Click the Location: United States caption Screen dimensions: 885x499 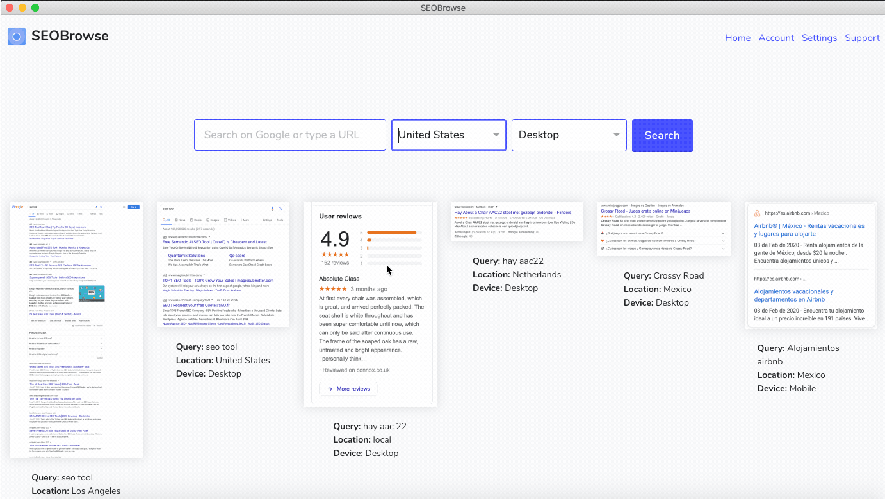[x=223, y=360]
